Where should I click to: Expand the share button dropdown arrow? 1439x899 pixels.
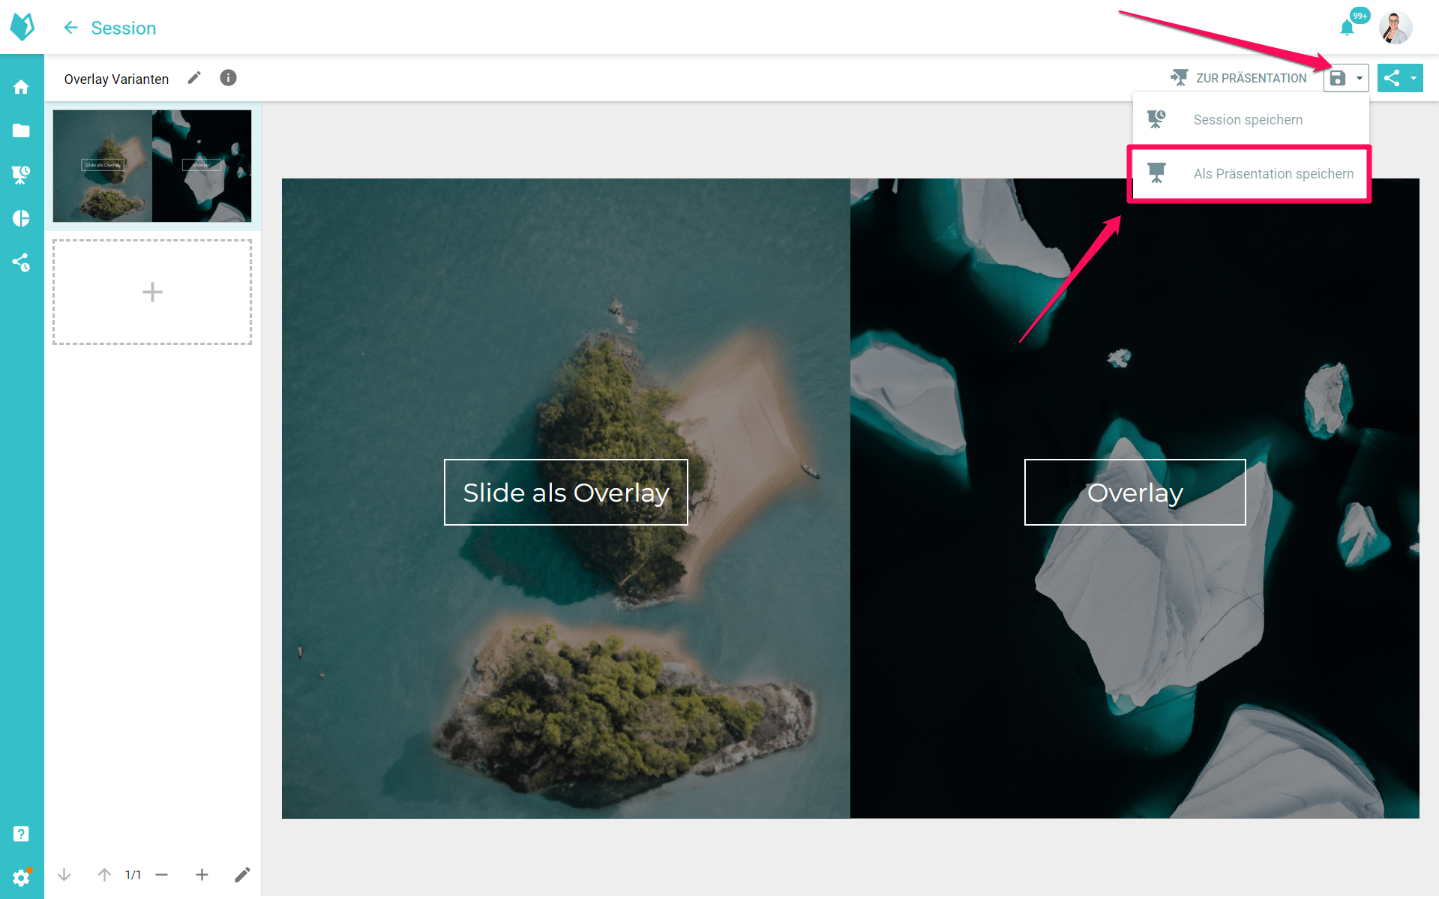(1414, 78)
